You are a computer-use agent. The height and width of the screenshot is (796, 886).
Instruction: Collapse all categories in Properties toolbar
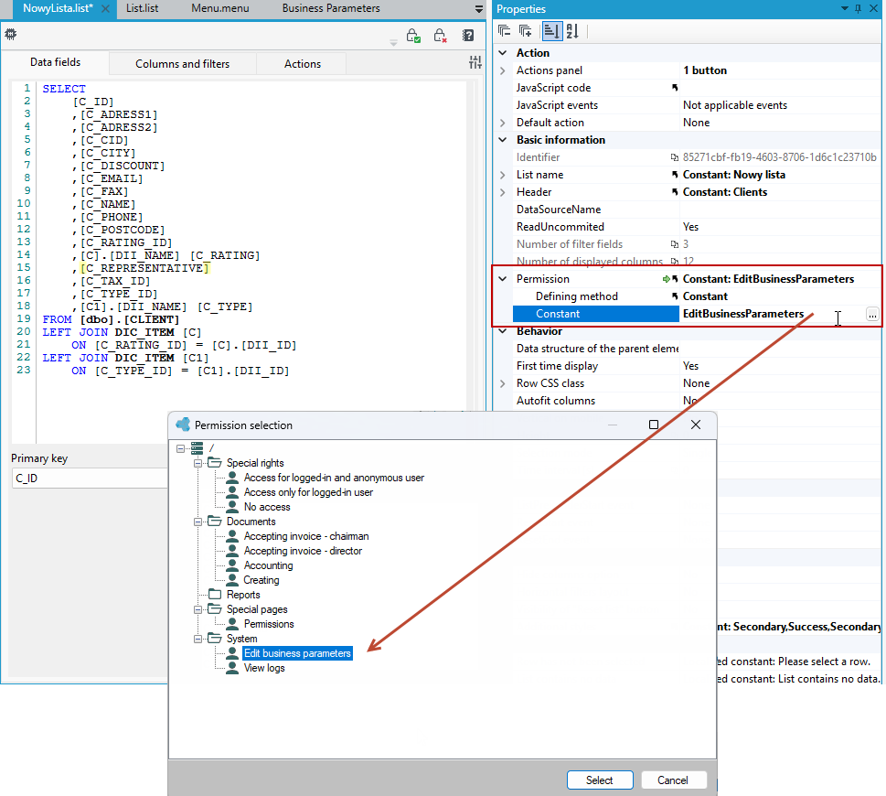coord(505,31)
